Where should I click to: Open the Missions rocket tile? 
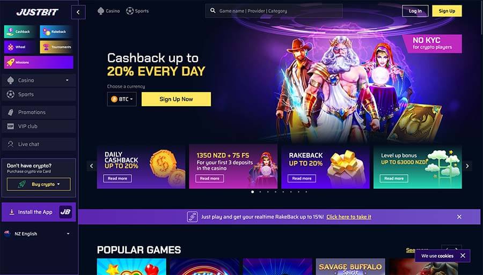point(39,62)
